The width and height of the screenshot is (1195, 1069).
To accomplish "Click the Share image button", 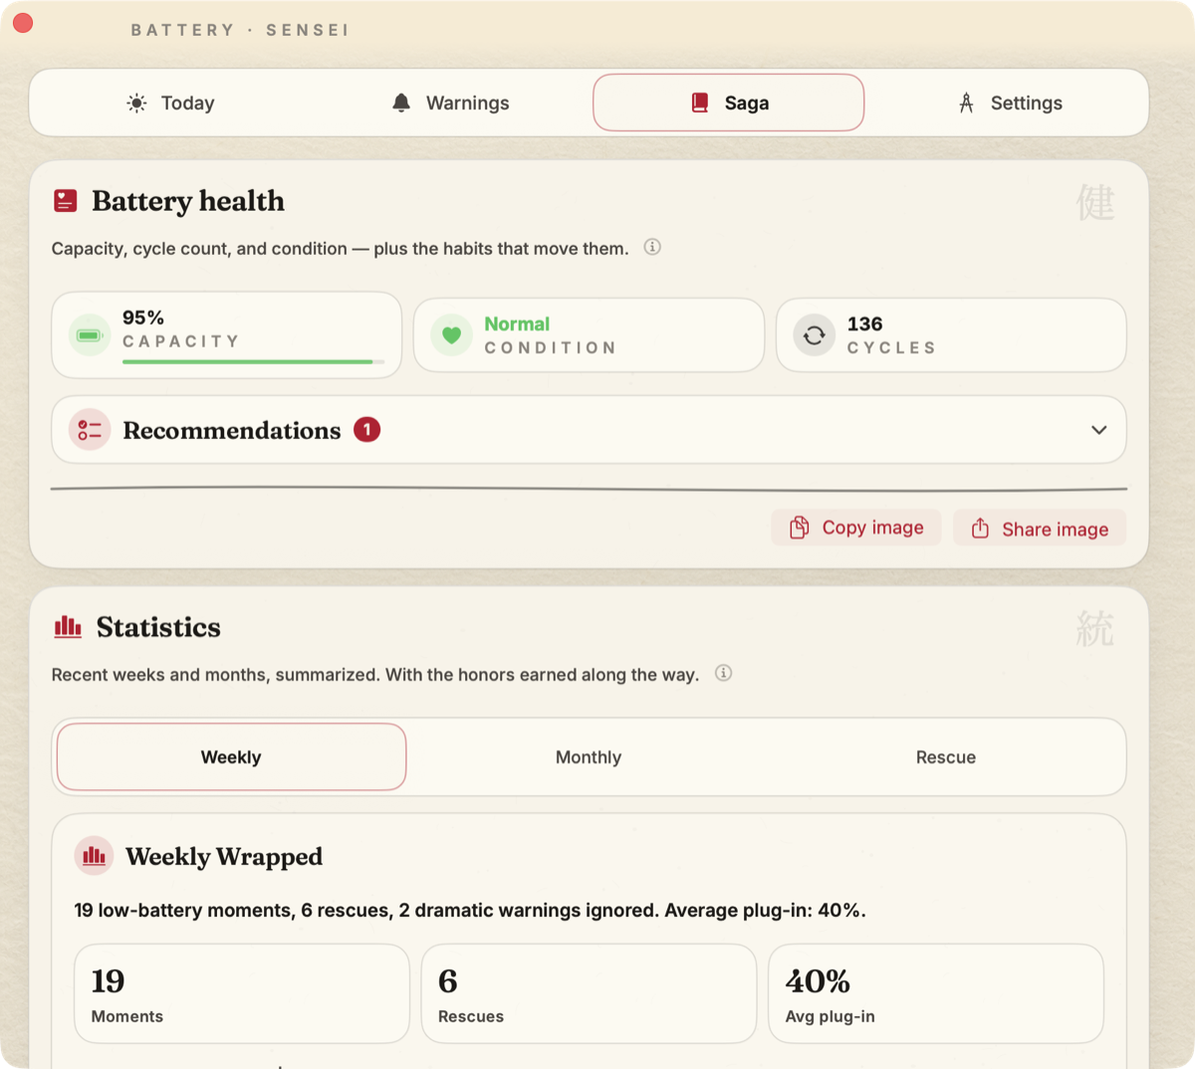I will (1040, 529).
